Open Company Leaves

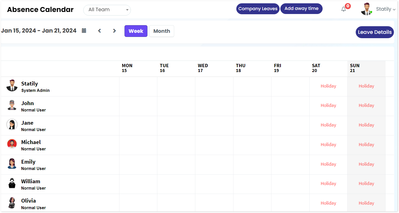[x=258, y=9]
